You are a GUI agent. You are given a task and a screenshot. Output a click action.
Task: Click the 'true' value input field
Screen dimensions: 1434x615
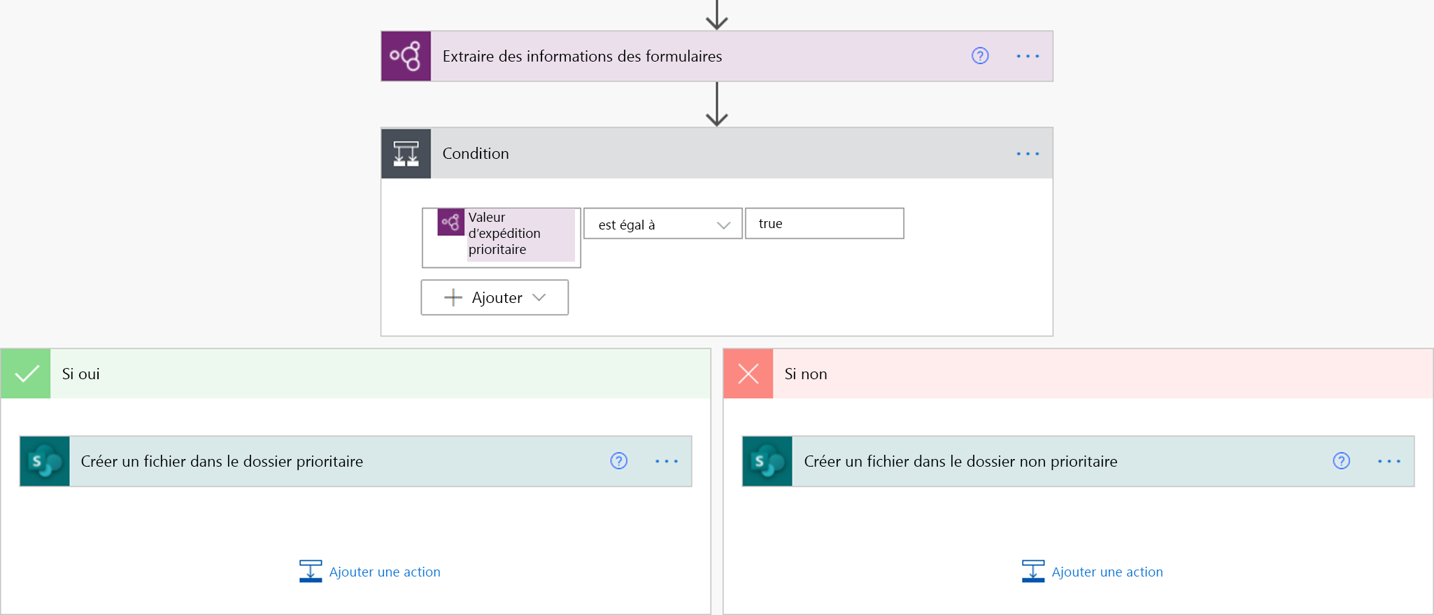[x=824, y=224]
